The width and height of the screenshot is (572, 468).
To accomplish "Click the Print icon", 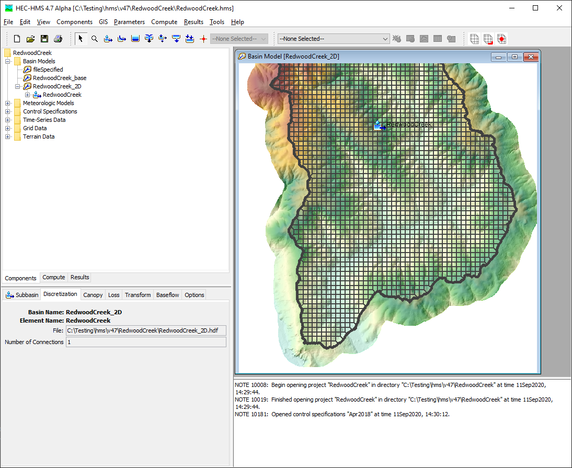I will [58, 39].
